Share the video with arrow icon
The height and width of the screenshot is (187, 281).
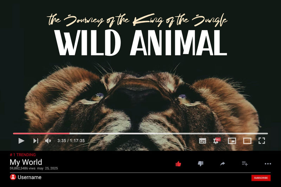point(222,164)
